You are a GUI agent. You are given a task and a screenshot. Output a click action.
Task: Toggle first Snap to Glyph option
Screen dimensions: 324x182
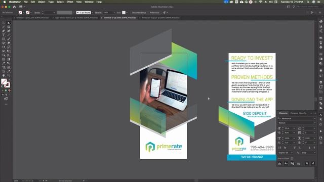(x=279, y=164)
